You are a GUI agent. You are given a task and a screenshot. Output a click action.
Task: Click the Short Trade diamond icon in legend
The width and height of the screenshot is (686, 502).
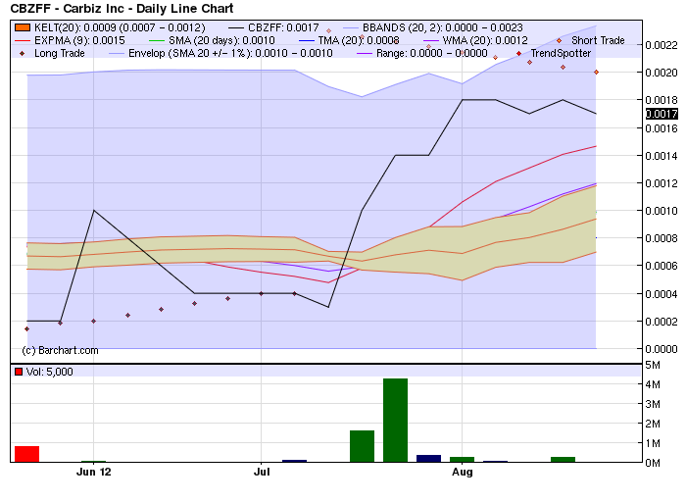560,41
